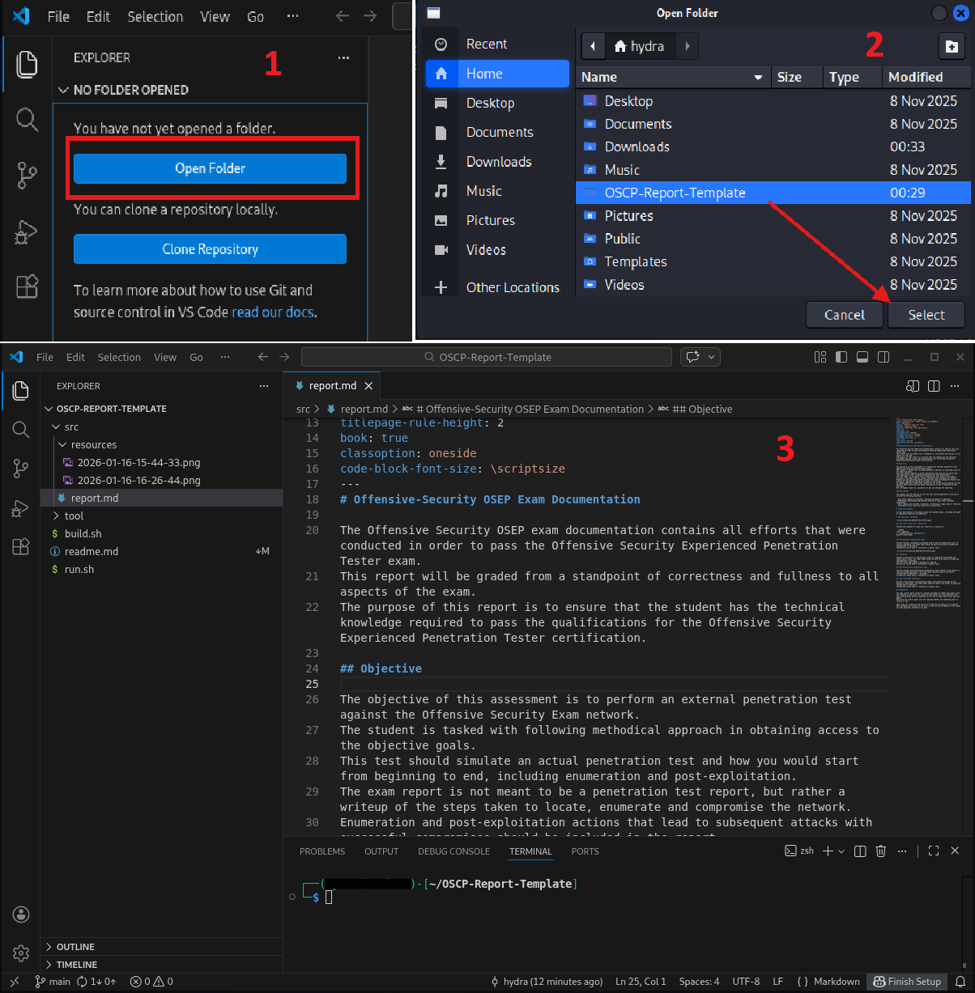Go to the parent path using the left arrow before hydra

point(594,46)
